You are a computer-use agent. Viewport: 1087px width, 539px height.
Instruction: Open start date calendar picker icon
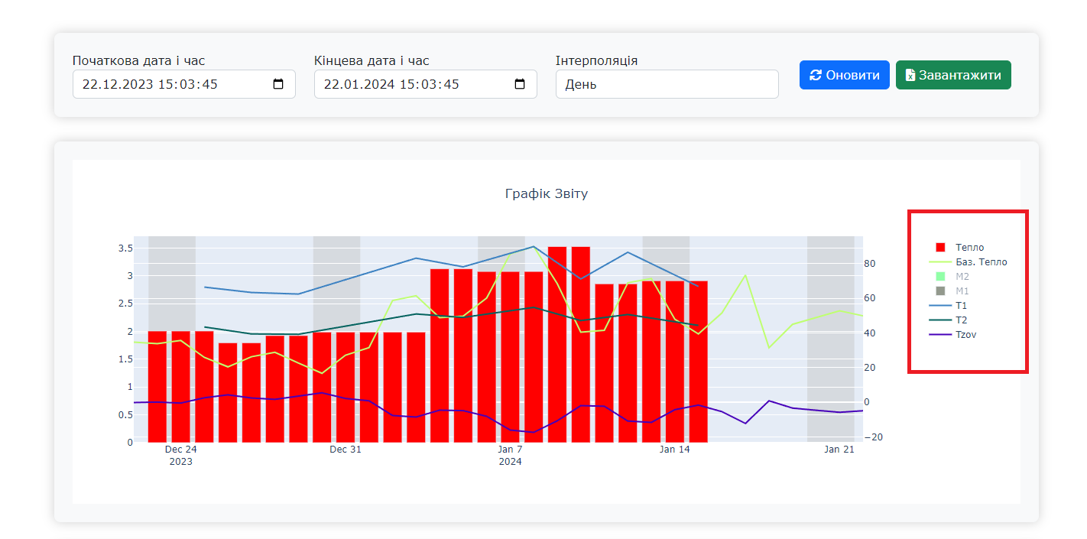pyautogui.click(x=278, y=84)
